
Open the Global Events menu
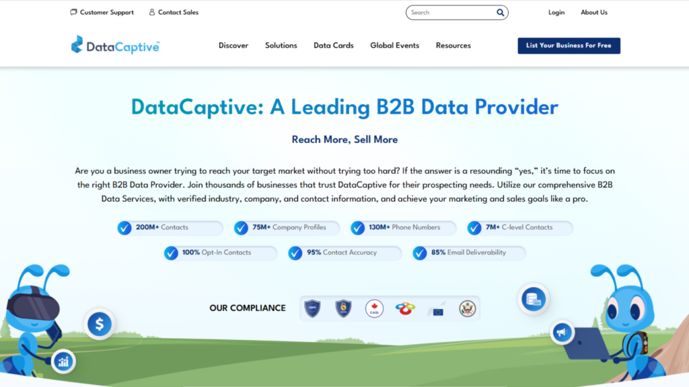[394, 46]
